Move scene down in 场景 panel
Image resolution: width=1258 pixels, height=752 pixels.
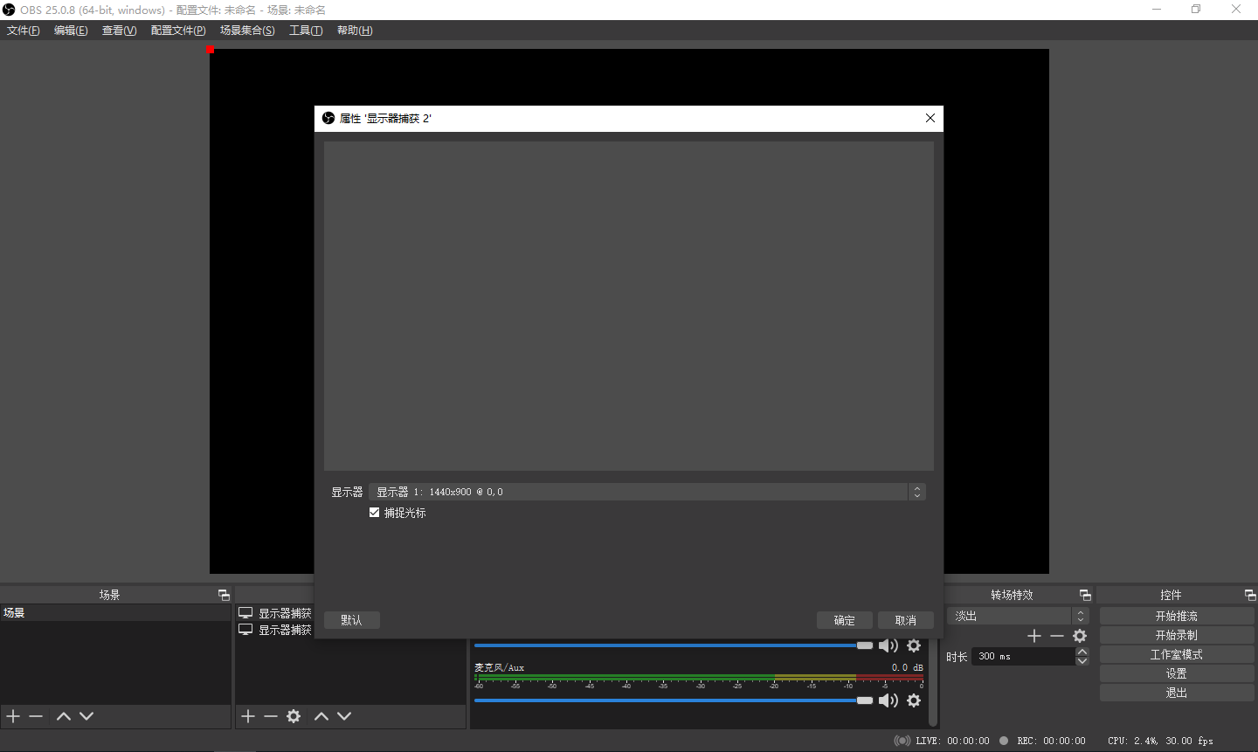click(86, 716)
